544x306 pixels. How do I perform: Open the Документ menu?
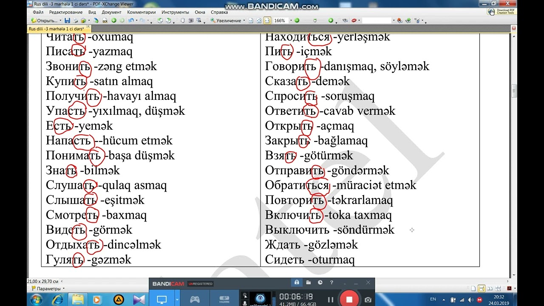(x=112, y=12)
